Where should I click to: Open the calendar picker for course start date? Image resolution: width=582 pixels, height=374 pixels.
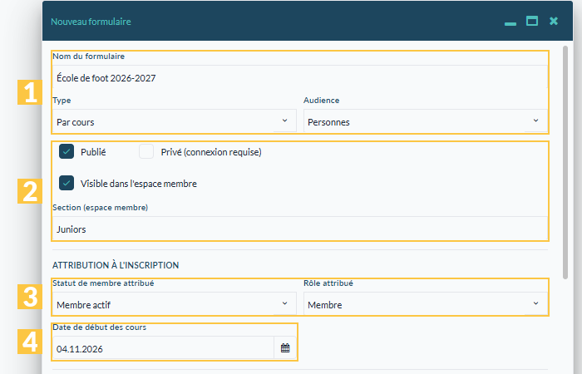coord(285,348)
